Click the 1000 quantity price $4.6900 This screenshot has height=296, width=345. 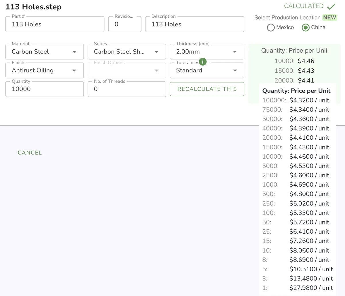point(309,185)
